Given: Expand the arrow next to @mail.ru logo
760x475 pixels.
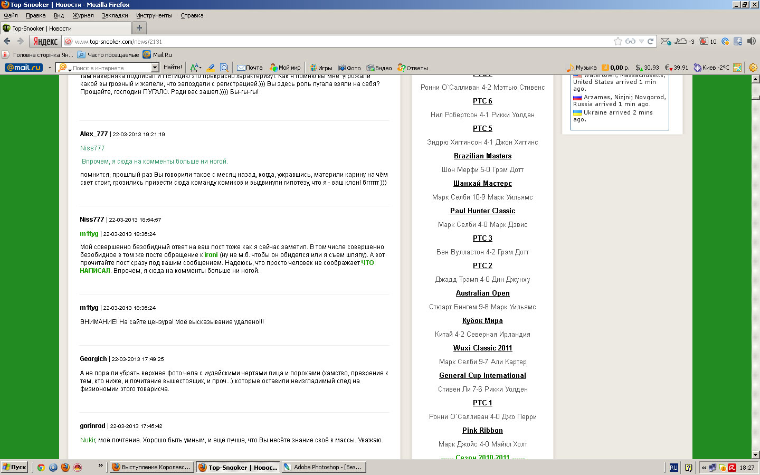Looking at the screenshot, I should pos(50,68).
